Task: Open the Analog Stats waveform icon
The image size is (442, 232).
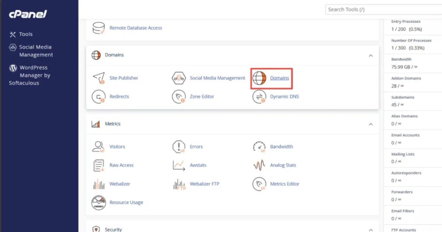Action: pyautogui.click(x=259, y=165)
